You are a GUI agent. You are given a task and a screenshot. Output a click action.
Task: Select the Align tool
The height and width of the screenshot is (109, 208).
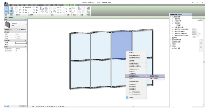(x=42, y=8)
